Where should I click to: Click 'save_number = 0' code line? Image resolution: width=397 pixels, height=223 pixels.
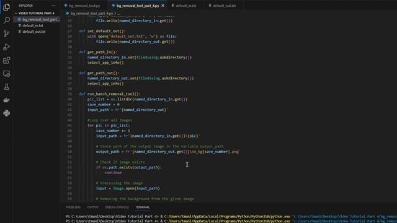tap(104, 105)
